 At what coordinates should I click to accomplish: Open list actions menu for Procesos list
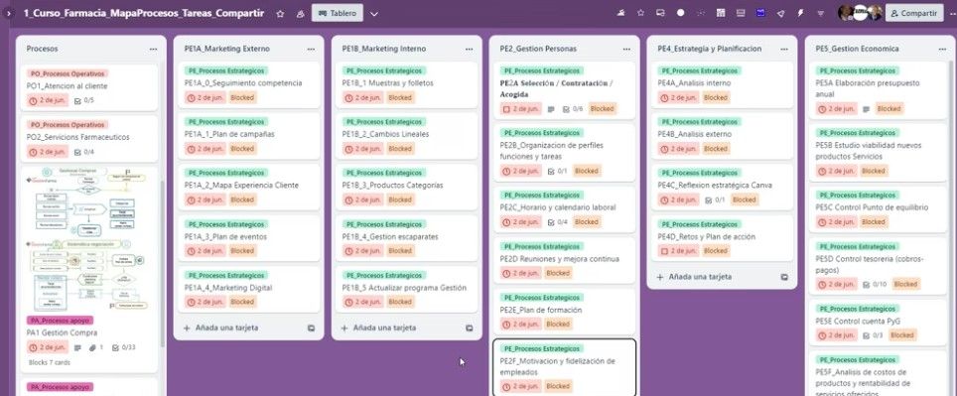click(153, 49)
